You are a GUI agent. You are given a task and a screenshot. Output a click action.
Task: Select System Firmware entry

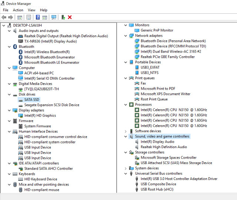coord(38,126)
